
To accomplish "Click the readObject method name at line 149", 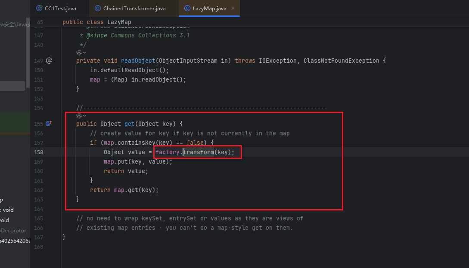I will tap(139, 61).
